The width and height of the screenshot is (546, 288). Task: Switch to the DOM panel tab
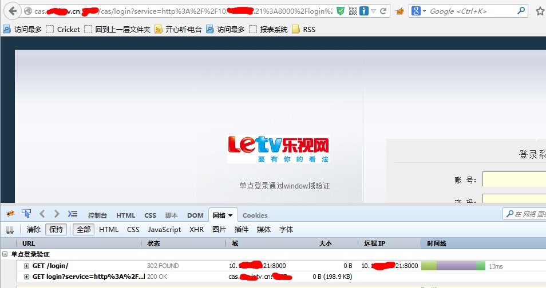click(x=195, y=215)
